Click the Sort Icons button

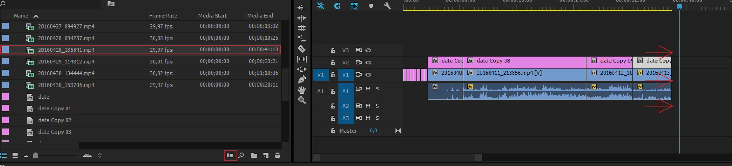[100, 155]
